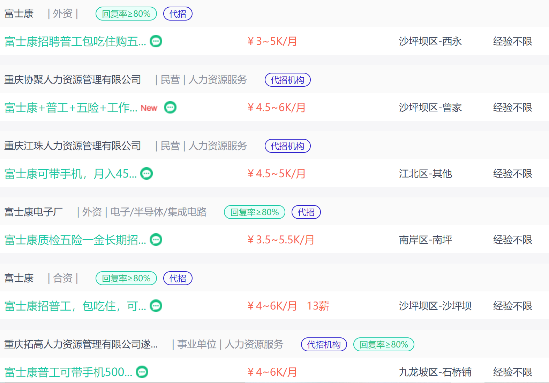Open job title 富士康质检五险一金长期招...

click(75, 240)
